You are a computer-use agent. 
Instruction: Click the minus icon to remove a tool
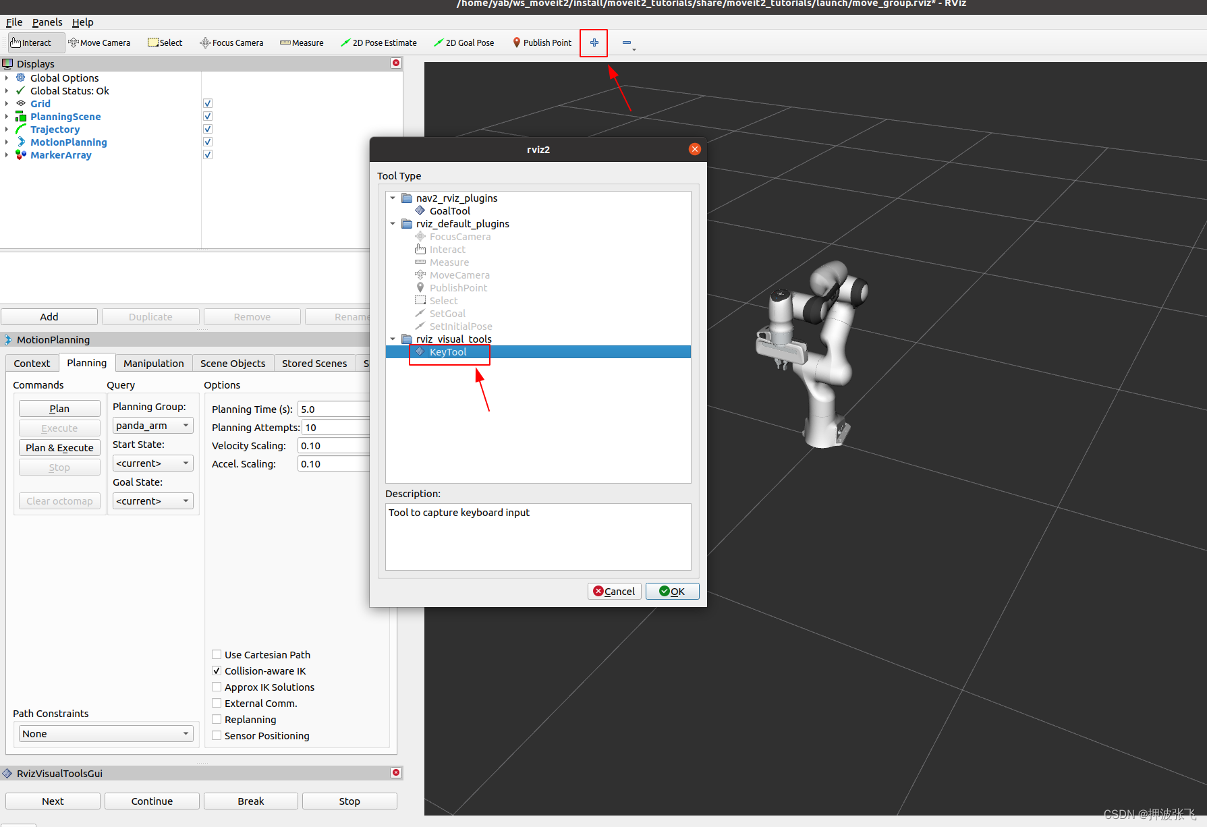[x=626, y=42]
